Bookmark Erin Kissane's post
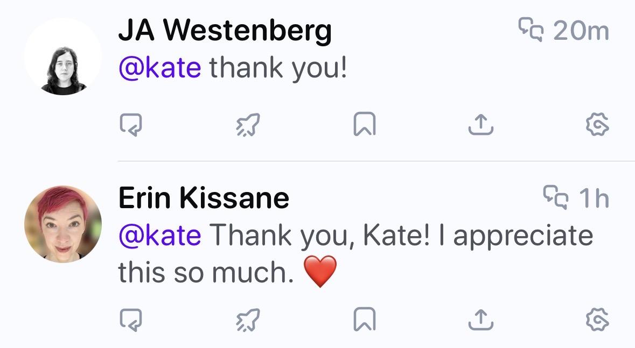The image size is (635, 348). point(365,320)
